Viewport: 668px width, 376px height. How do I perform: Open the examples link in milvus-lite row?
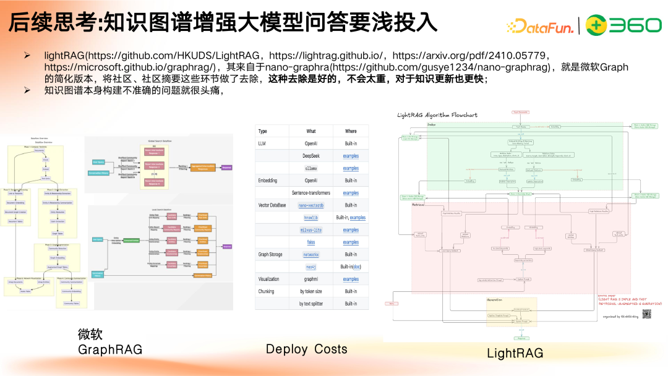351,230
